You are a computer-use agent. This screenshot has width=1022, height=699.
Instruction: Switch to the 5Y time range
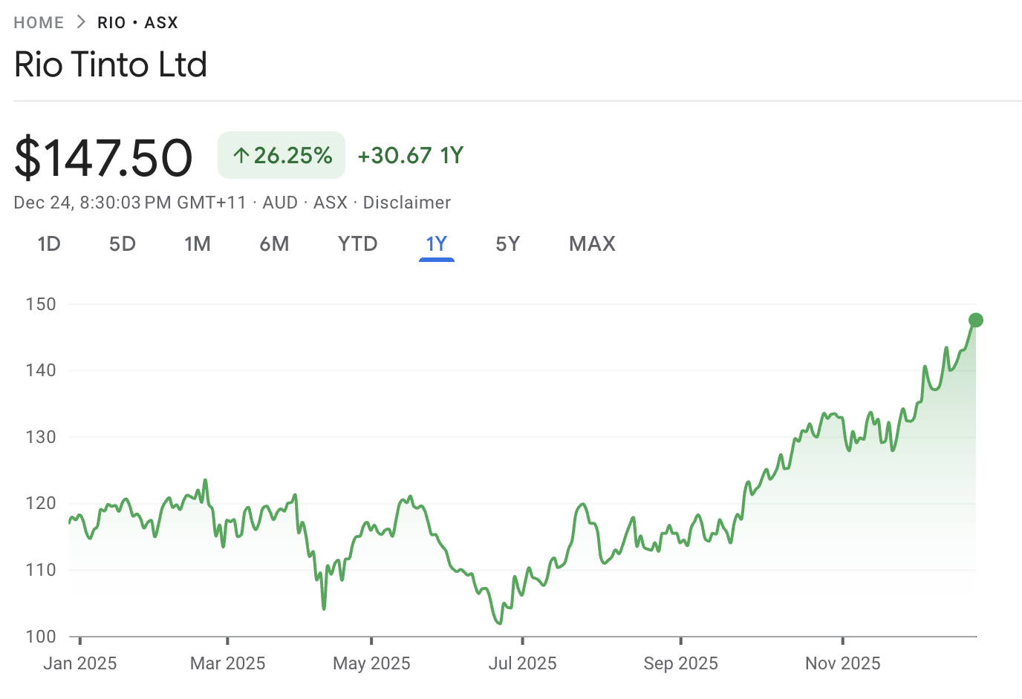507,243
